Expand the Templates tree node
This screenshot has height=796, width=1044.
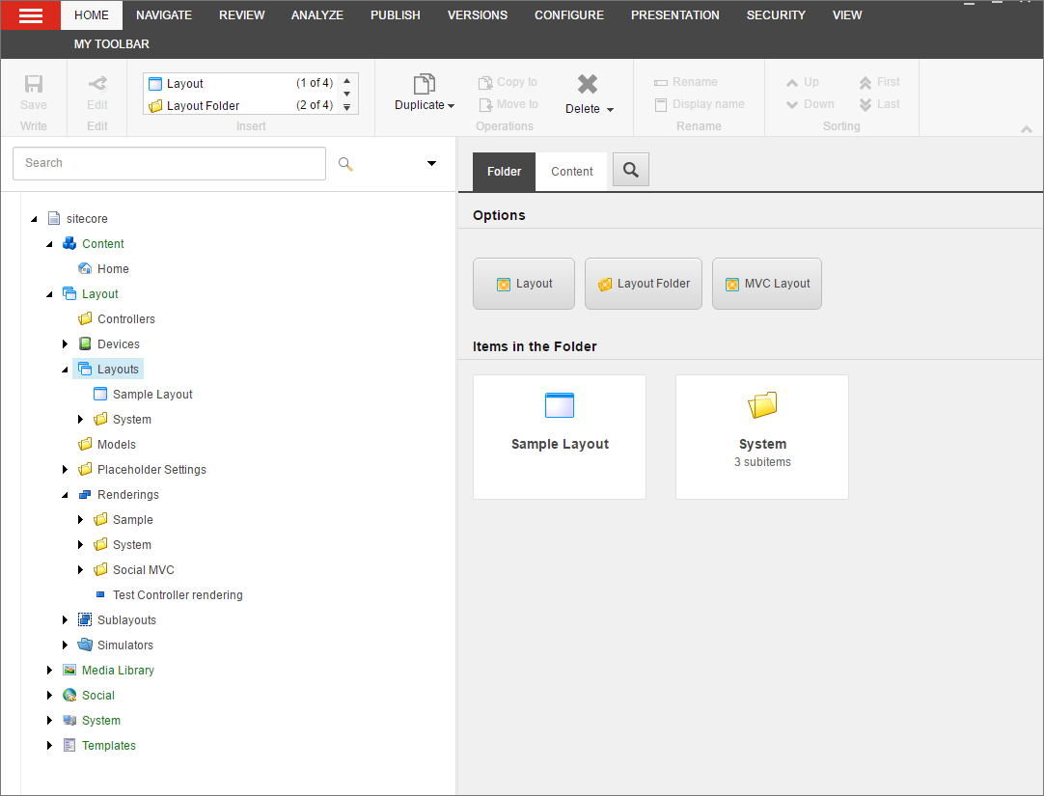pos(50,745)
